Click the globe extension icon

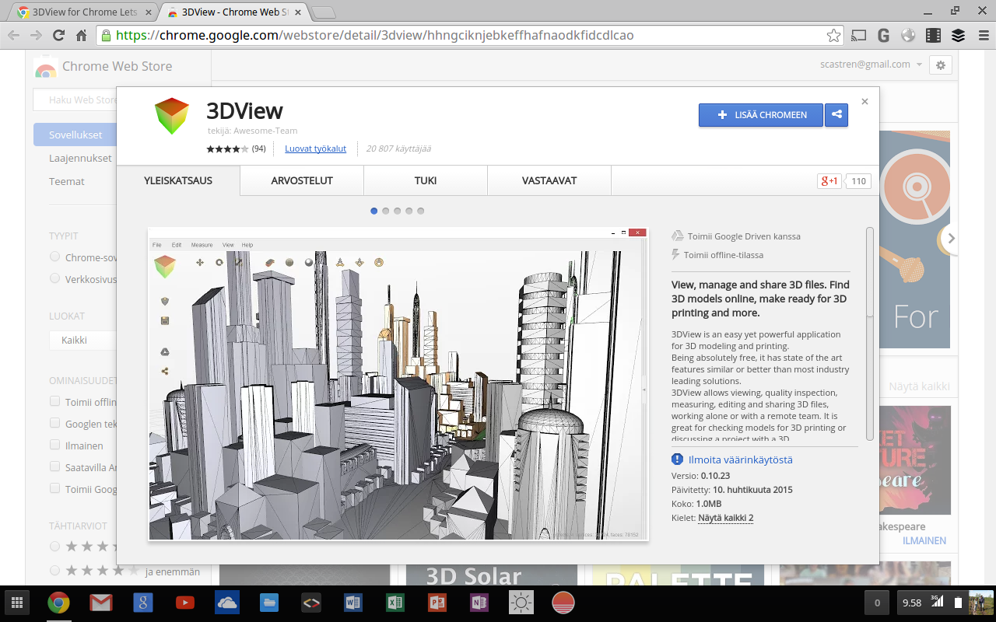click(x=908, y=35)
